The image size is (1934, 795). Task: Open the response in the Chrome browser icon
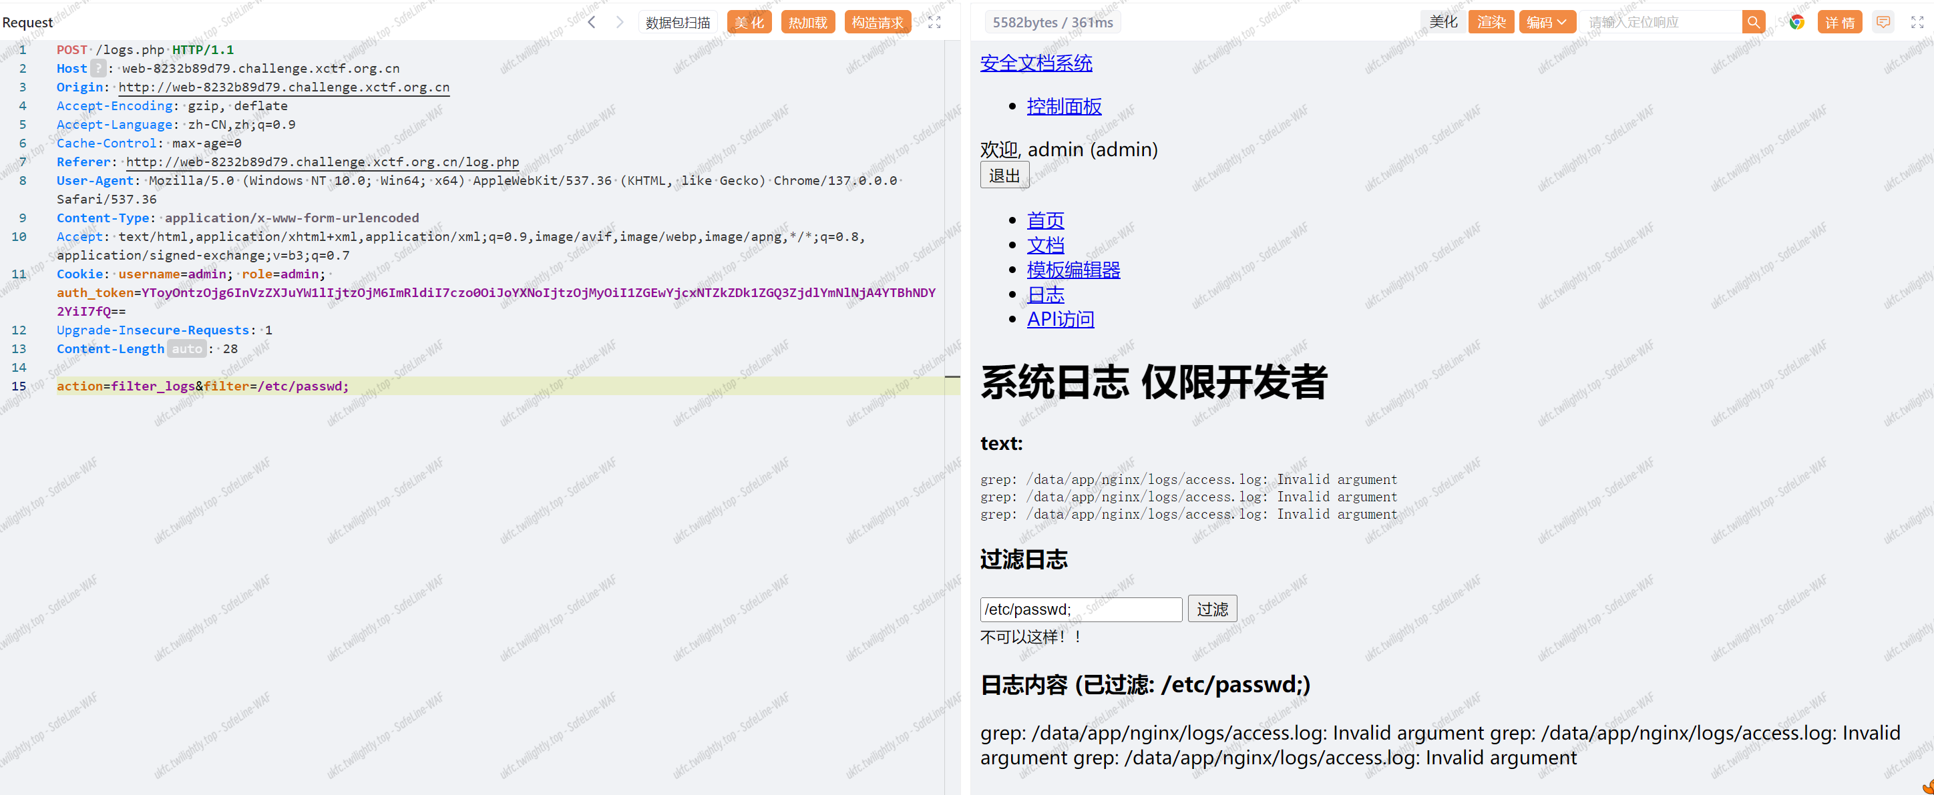pos(1796,23)
